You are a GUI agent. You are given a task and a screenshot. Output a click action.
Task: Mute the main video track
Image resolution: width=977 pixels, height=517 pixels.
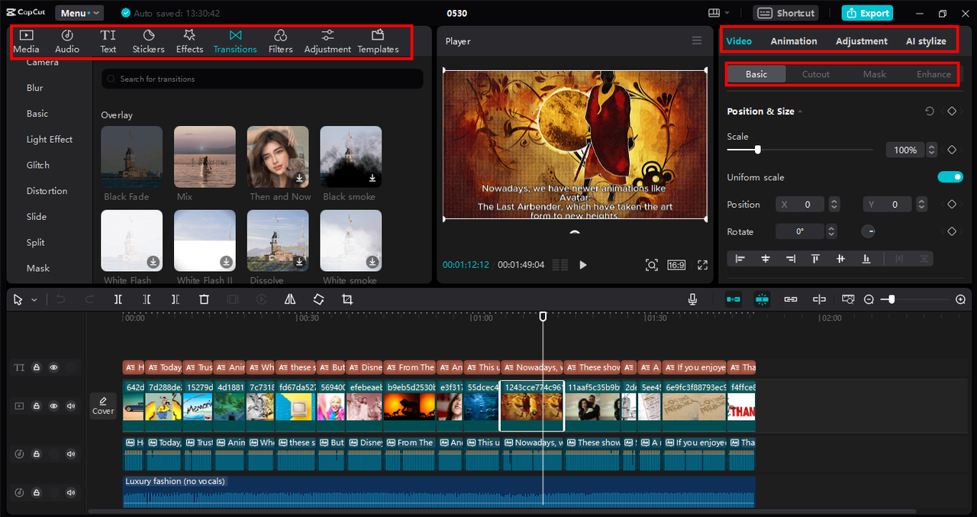click(71, 406)
